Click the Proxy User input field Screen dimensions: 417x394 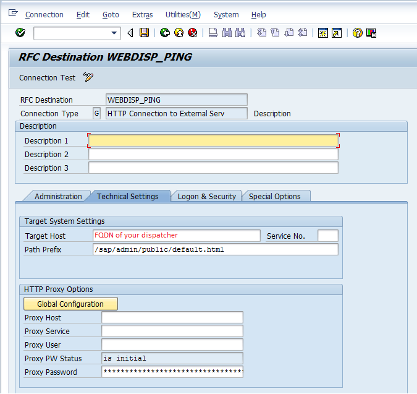[x=172, y=345]
